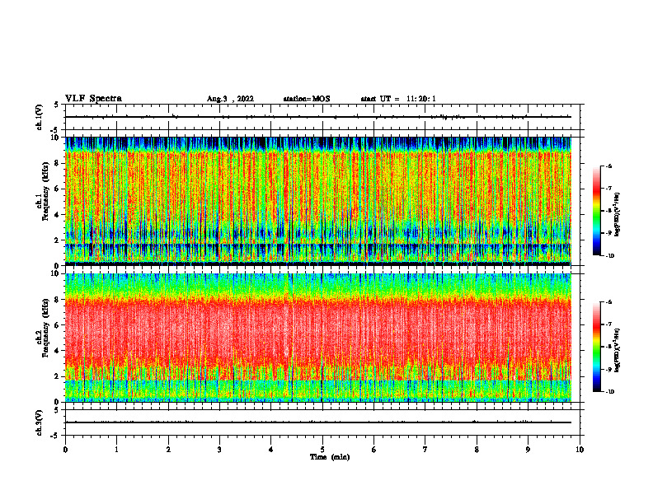
Task: Click time axis tick label "2"
Action: [168, 450]
